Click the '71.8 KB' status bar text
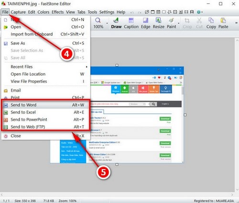Viewport: 239px width, 203px height. click(x=49, y=201)
